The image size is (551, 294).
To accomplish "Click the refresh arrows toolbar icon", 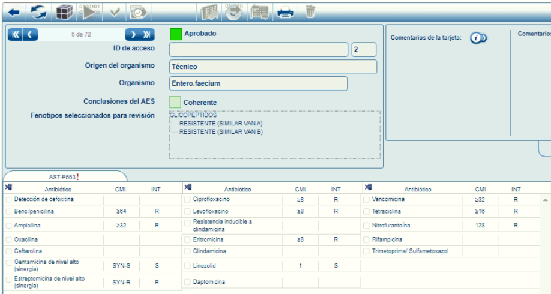I will point(39,11).
